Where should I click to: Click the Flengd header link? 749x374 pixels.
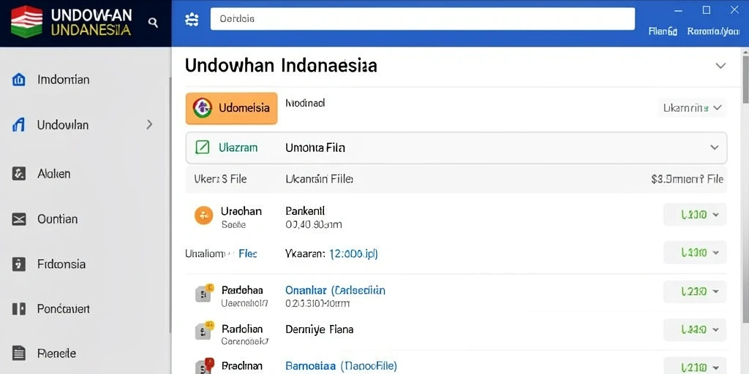click(663, 32)
